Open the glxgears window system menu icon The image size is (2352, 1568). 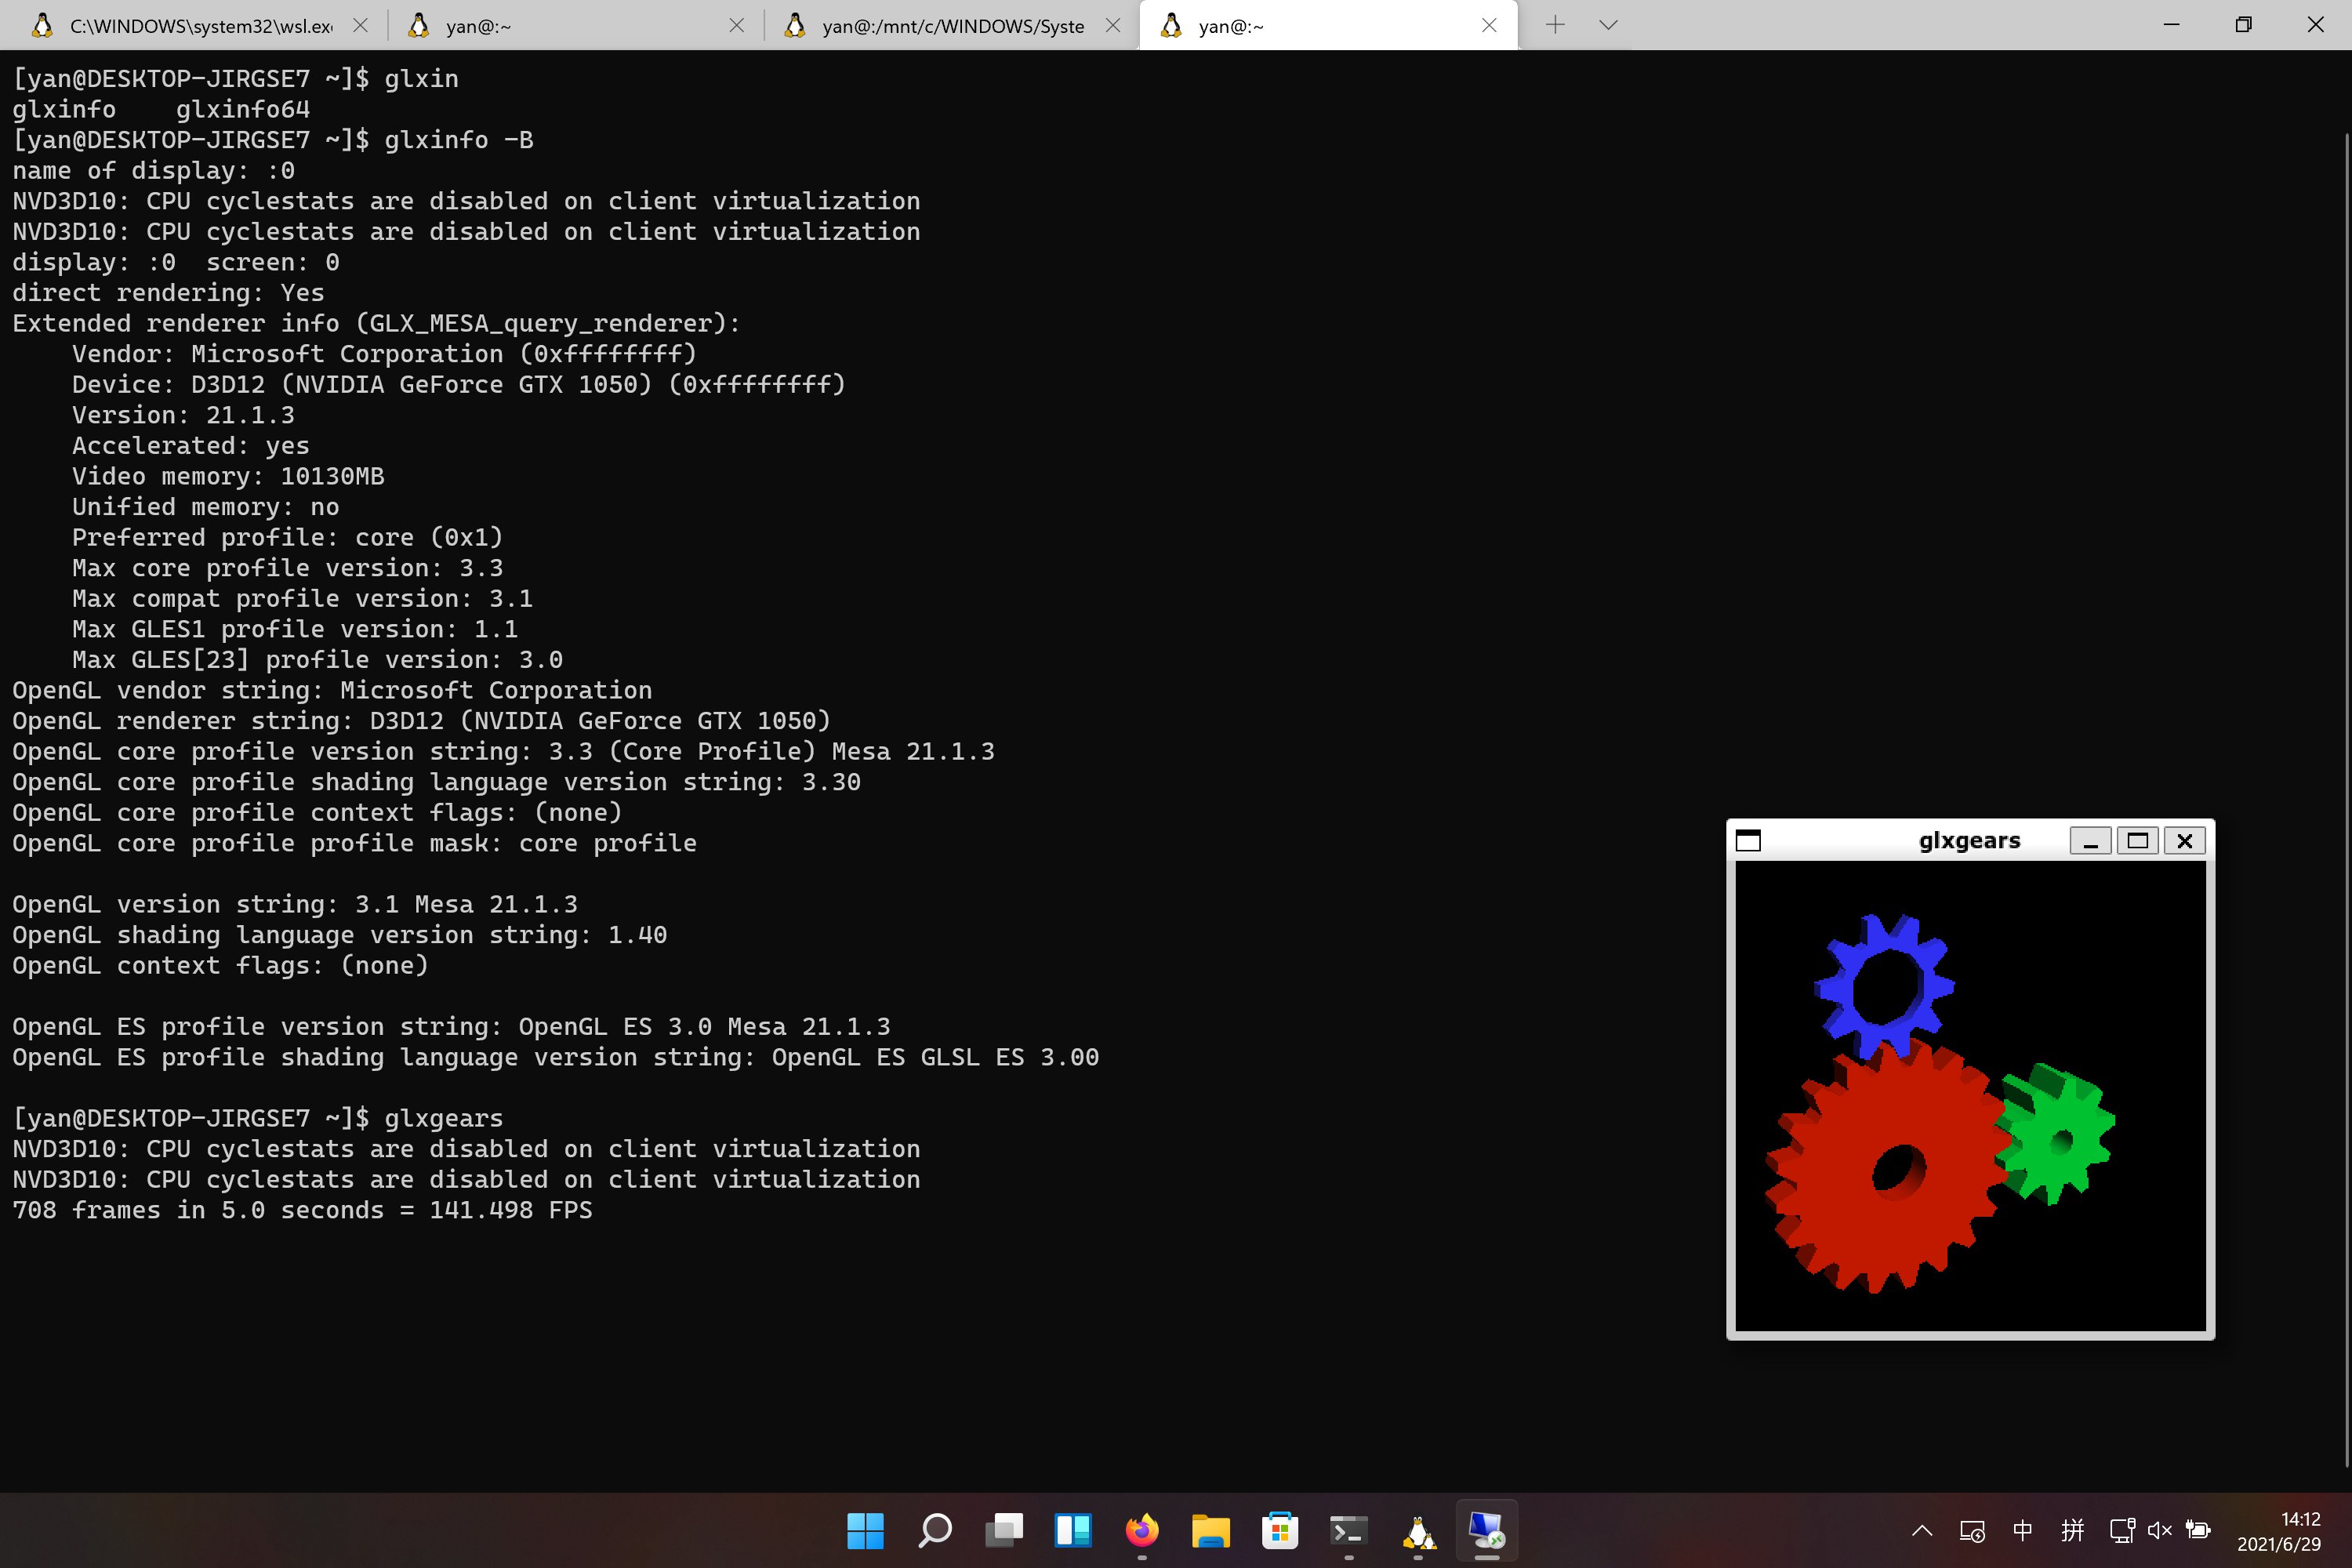(x=1748, y=841)
